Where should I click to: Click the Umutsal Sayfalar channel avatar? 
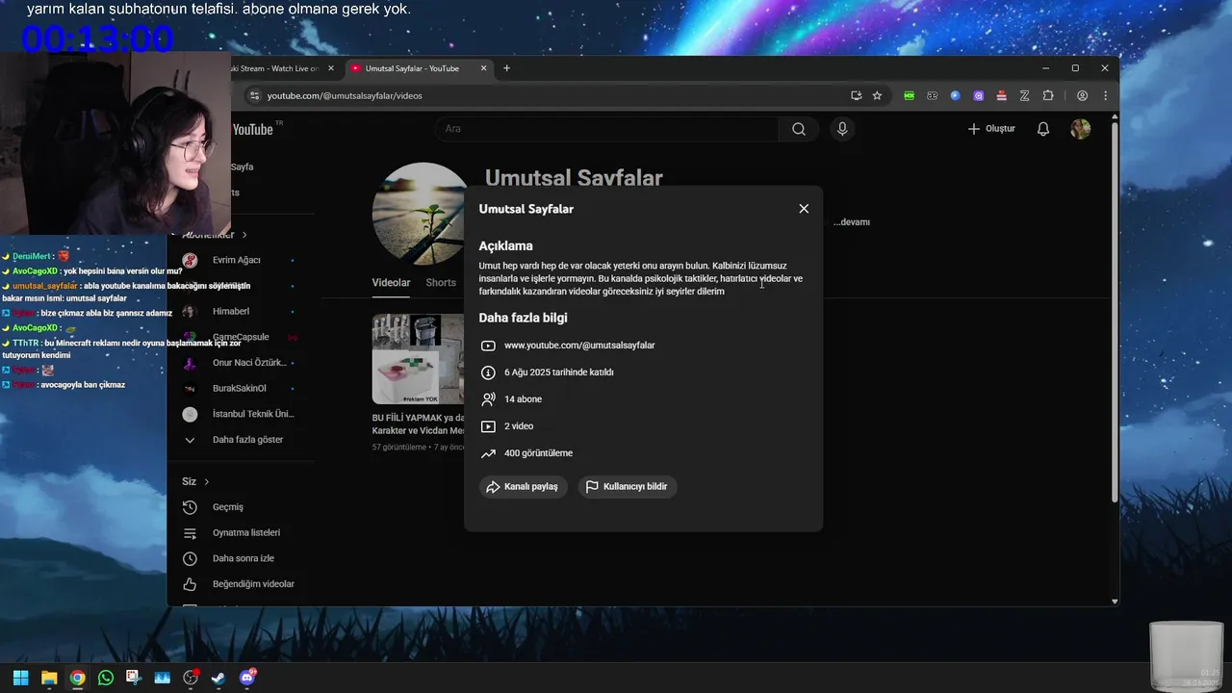pyautogui.click(x=421, y=214)
